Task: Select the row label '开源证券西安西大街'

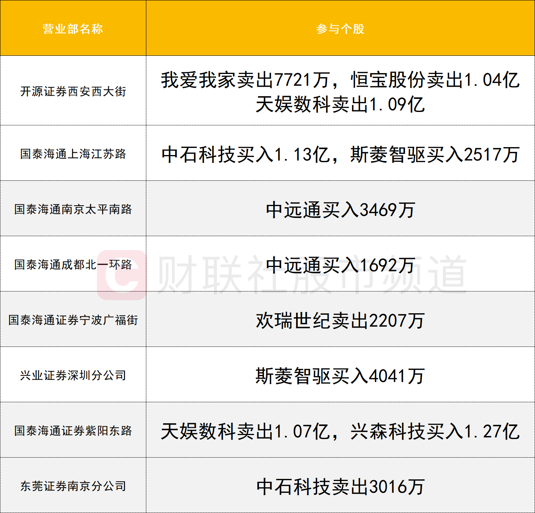Action: click(73, 91)
